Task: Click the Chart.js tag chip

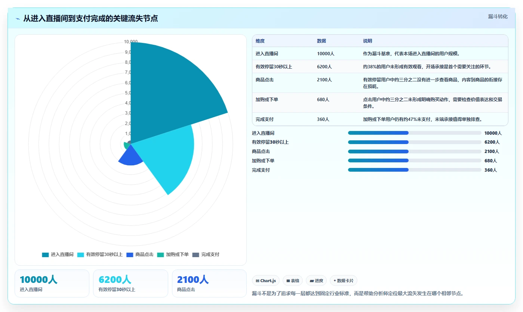Action: pyautogui.click(x=266, y=281)
